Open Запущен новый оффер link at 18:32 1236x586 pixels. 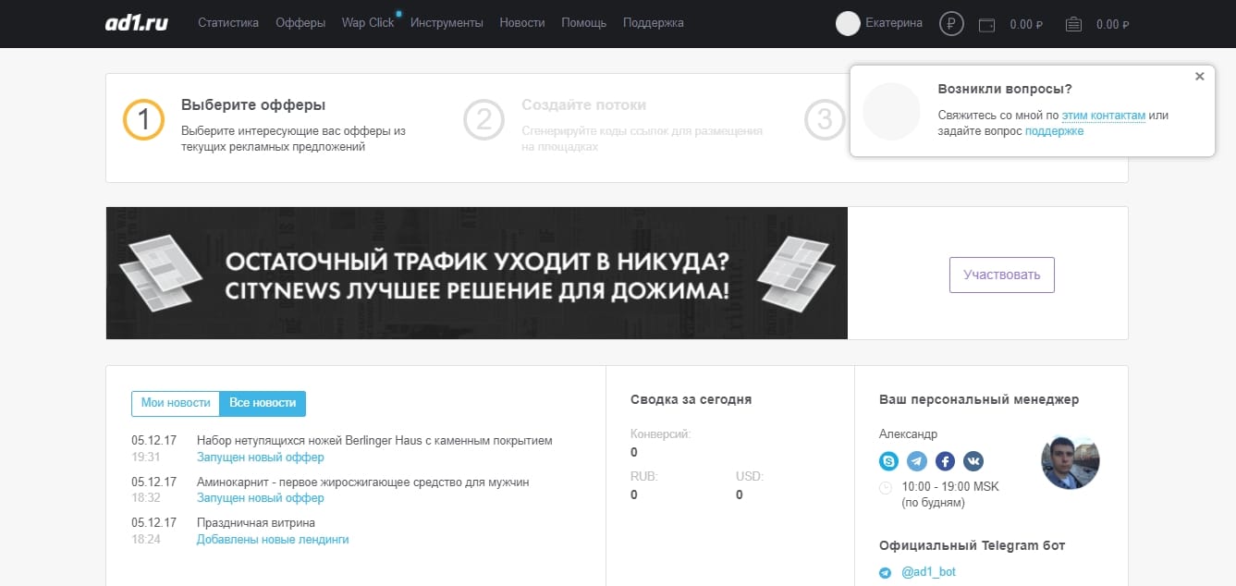261,498
